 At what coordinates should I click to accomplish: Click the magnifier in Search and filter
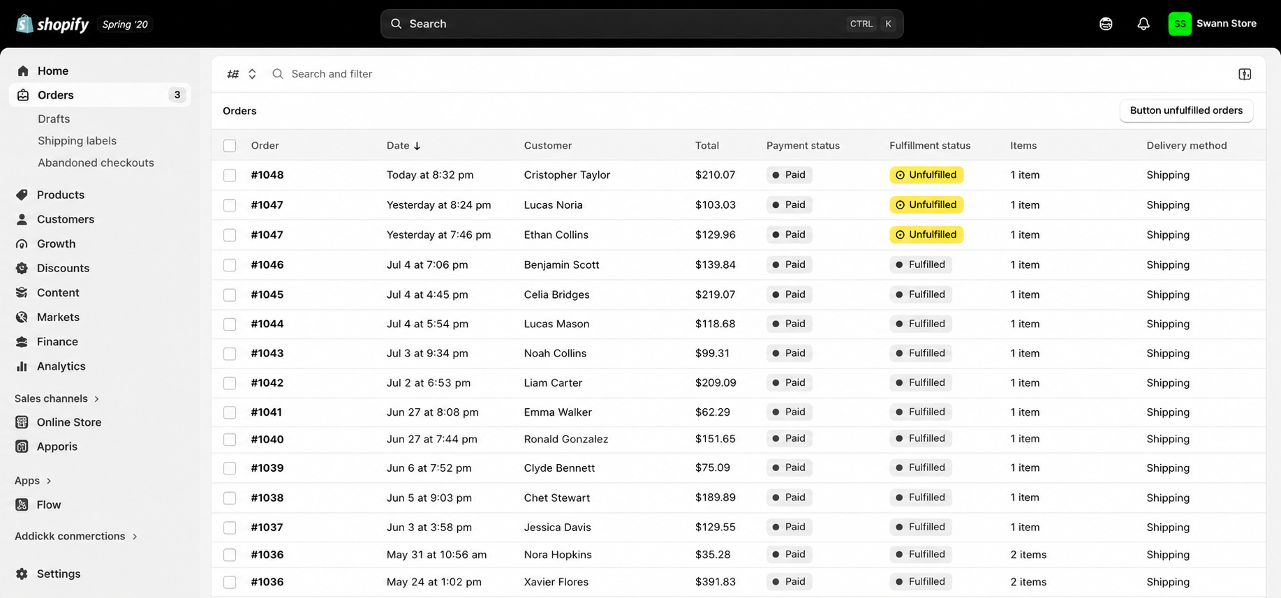278,74
